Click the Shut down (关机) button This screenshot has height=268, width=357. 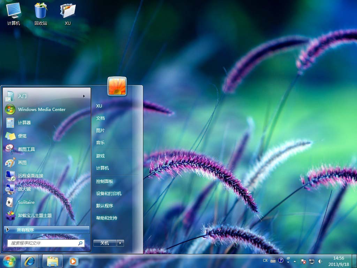105,243
